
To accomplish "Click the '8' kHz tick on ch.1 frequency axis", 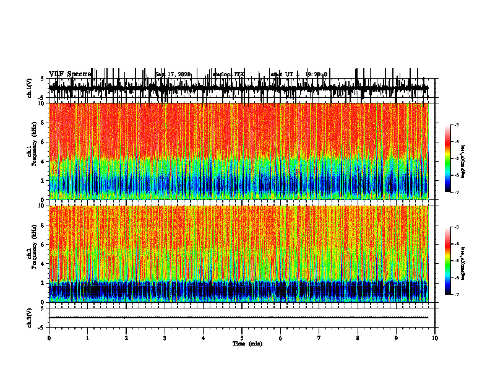I will coord(43,123).
